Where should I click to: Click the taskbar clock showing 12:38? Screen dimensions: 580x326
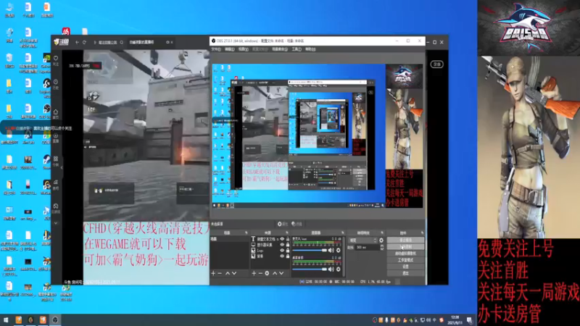(455, 319)
